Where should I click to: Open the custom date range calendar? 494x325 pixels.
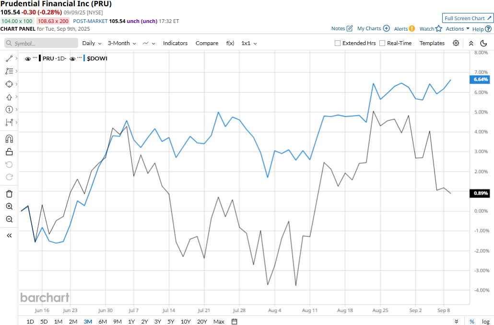[x=234, y=322]
